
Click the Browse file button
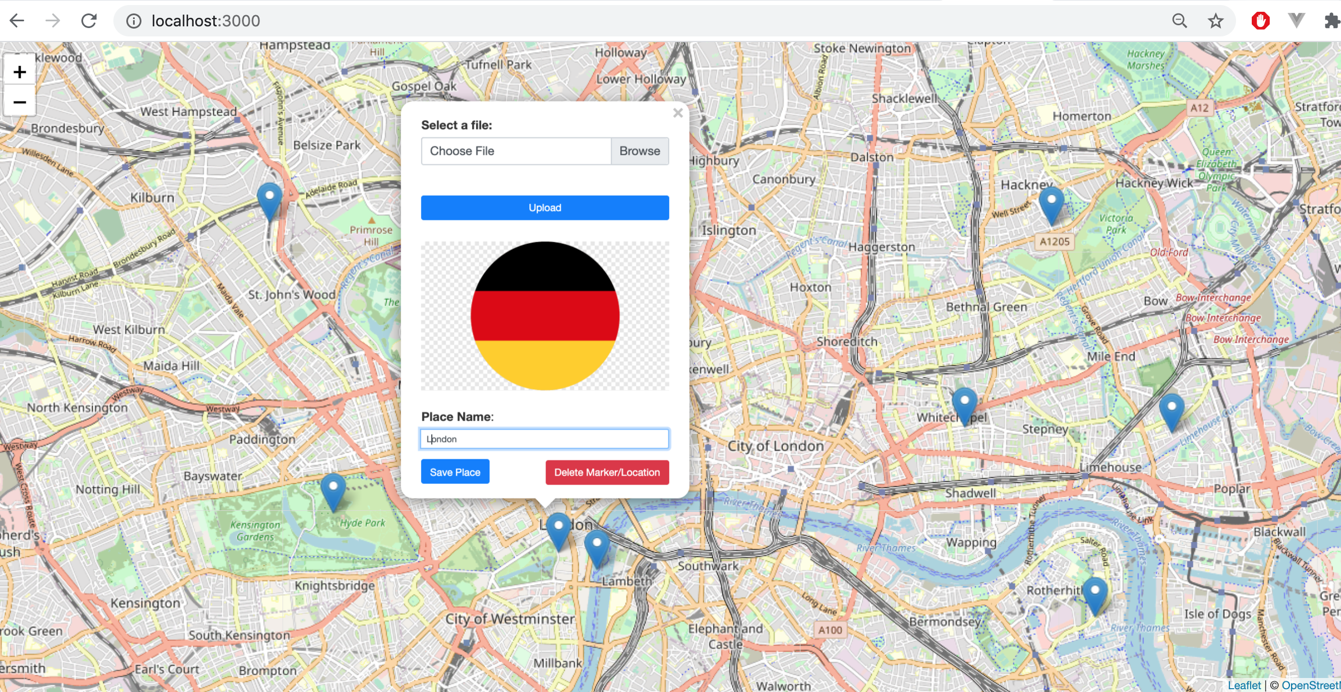coord(639,151)
